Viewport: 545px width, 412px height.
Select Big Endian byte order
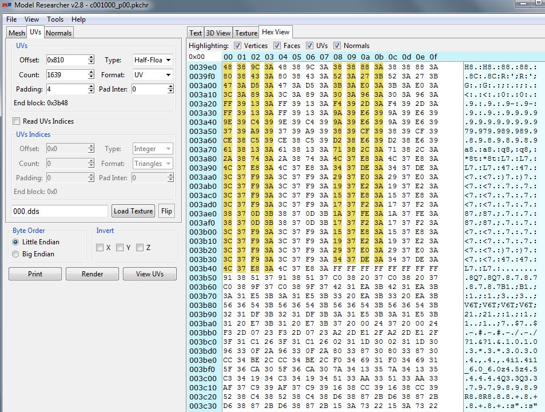coord(15,254)
